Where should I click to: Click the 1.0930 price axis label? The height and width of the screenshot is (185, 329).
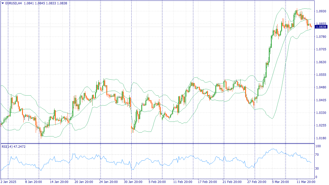pos(321,11)
